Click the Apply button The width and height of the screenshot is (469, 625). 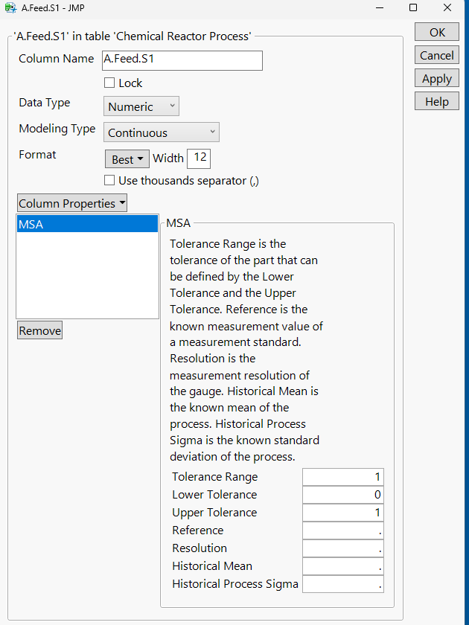437,78
